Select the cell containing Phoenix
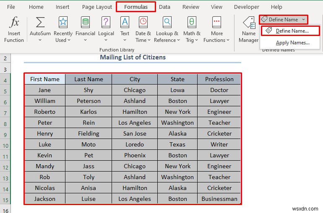The height and width of the screenshot is (213, 323). tap(135, 155)
